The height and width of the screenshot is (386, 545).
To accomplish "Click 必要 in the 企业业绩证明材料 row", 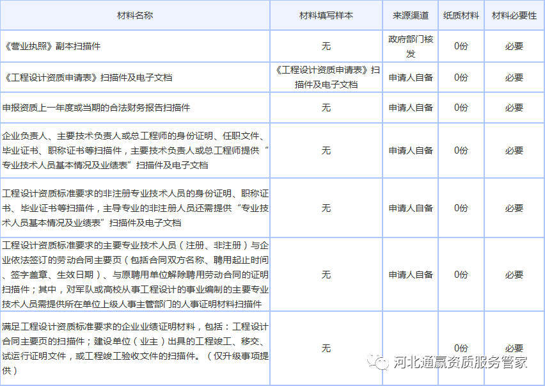I will pos(514,348).
